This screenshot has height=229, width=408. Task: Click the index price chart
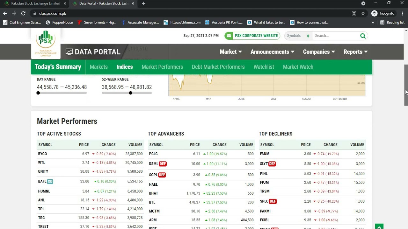pyautogui.click(x=267, y=85)
